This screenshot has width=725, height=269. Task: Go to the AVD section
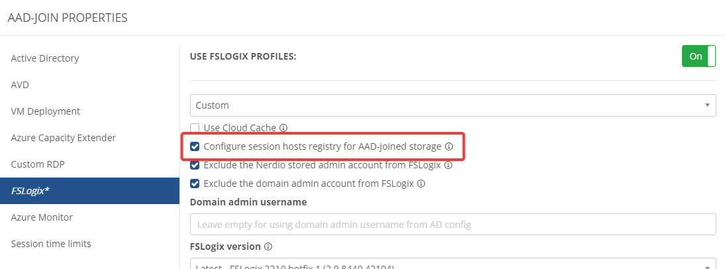(x=20, y=85)
